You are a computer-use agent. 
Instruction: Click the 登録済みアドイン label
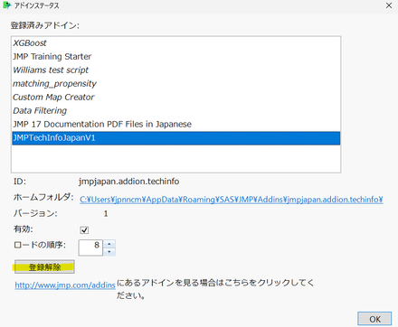tap(45, 25)
